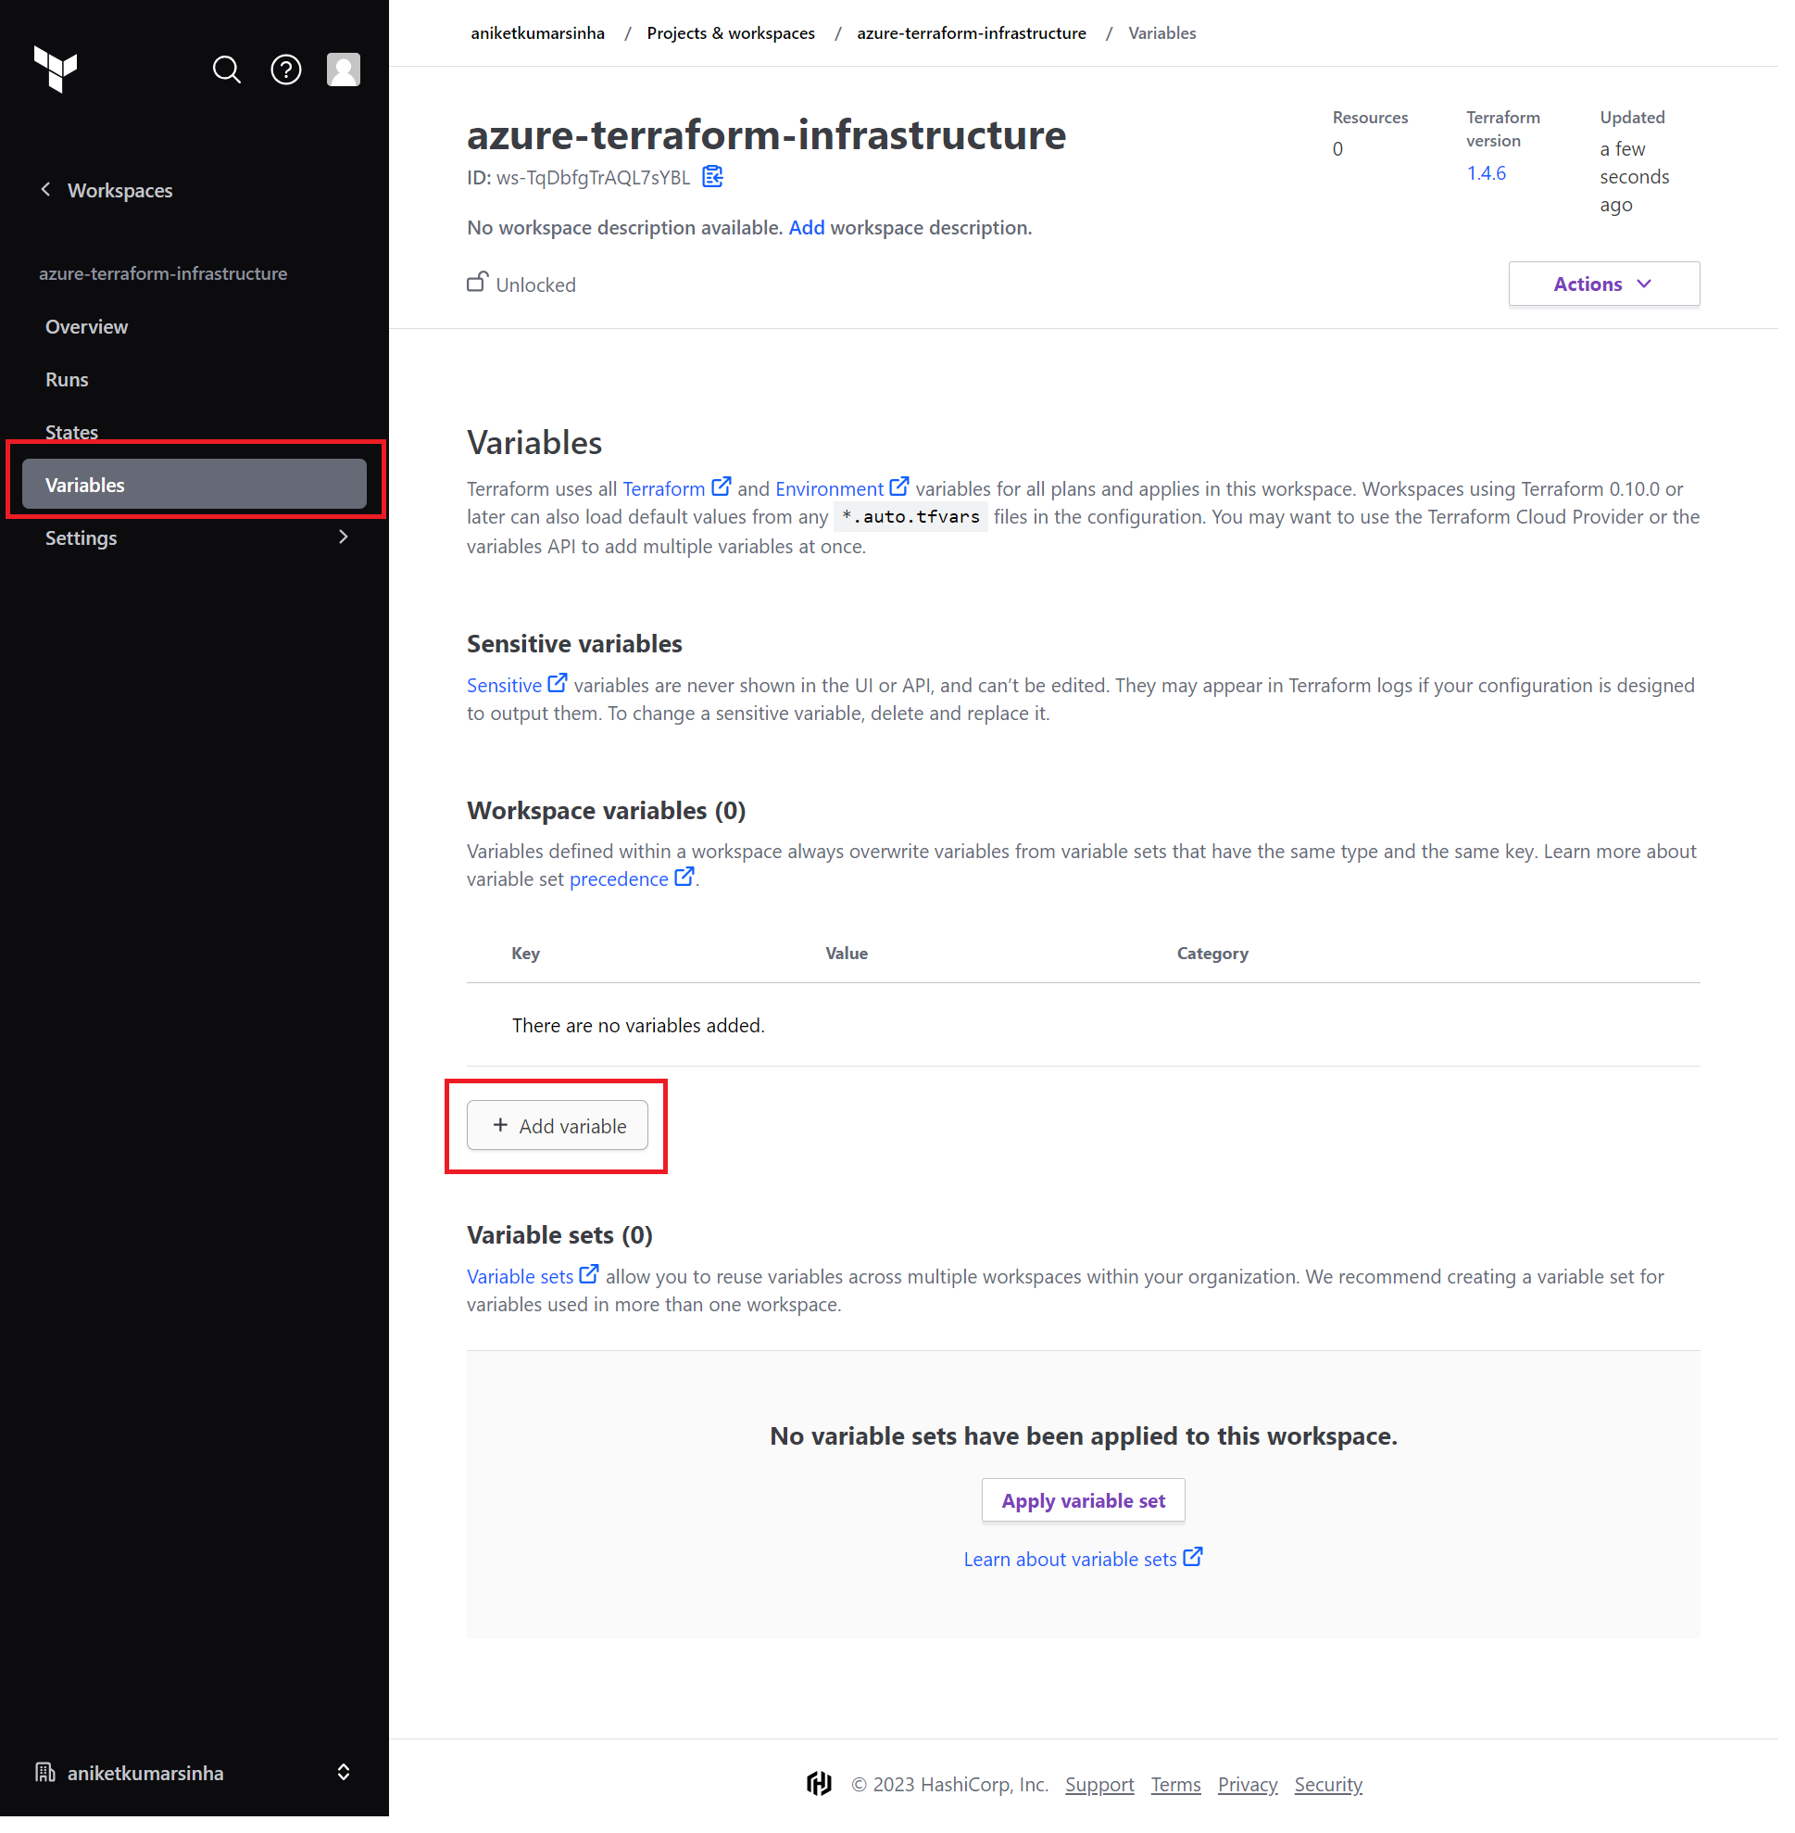The width and height of the screenshot is (1795, 1833).
Task: Click the workspace ID ws-TqDbfgTrAQL7sYBL text
Action: click(x=594, y=178)
